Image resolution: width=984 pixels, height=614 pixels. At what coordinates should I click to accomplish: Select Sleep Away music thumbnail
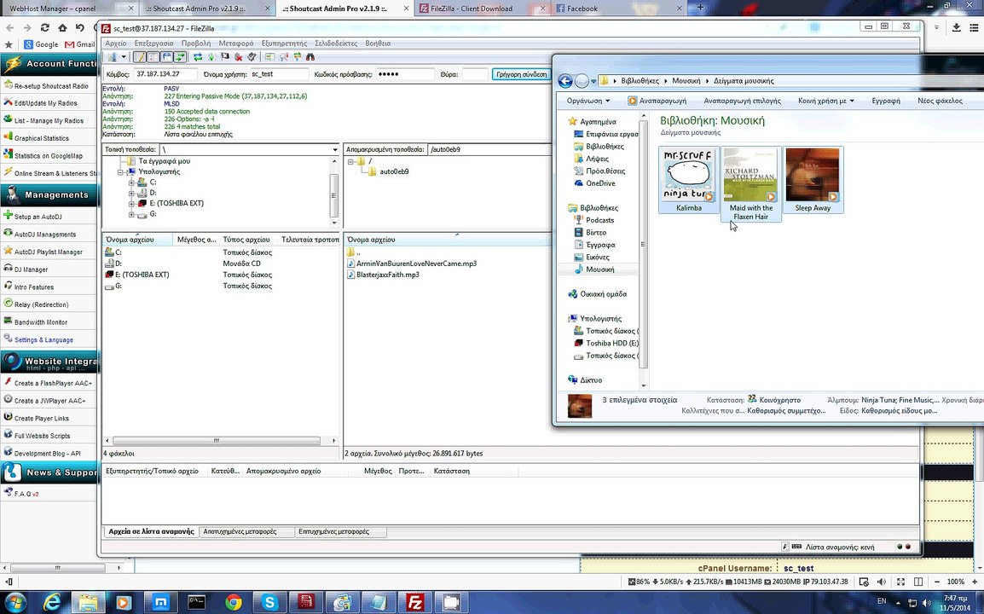[x=813, y=181]
